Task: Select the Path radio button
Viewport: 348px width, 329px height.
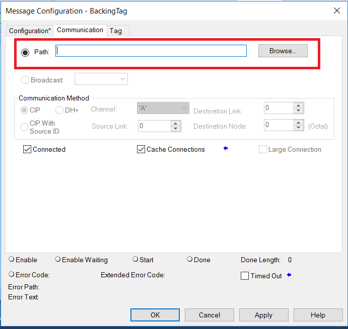Action: tap(25, 52)
